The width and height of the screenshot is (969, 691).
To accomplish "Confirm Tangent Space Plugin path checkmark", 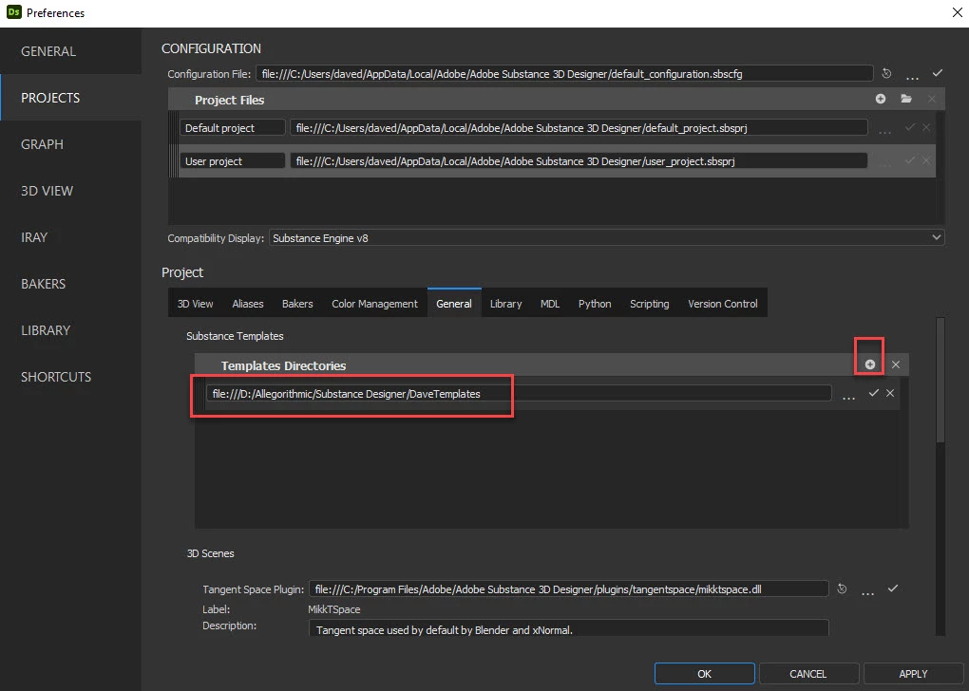I will tap(892, 588).
